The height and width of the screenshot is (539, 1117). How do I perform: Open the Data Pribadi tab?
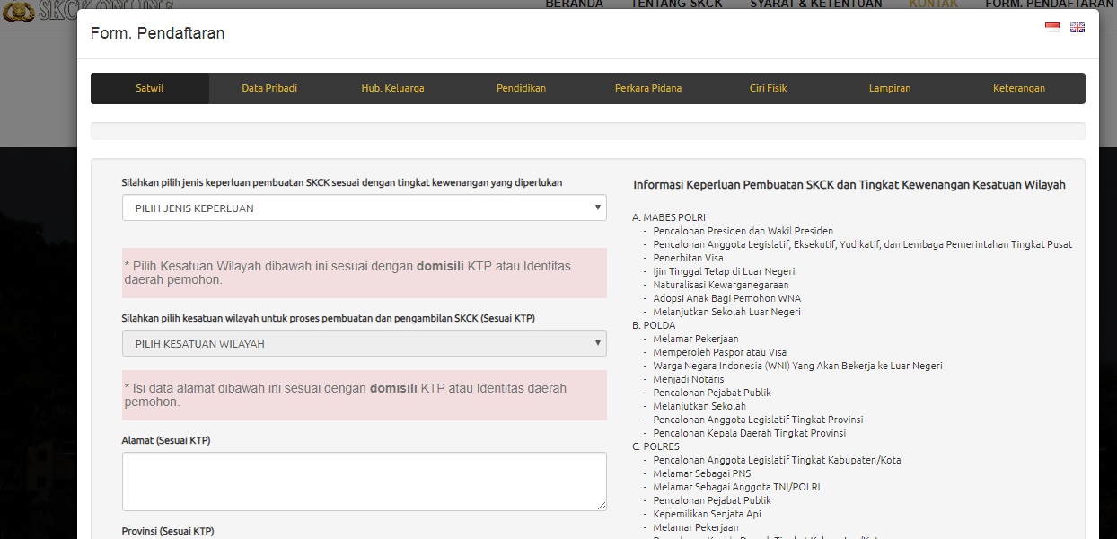[x=269, y=88]
